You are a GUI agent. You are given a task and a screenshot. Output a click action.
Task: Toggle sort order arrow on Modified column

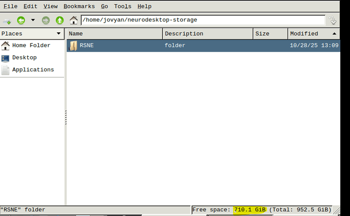[334, 33]
